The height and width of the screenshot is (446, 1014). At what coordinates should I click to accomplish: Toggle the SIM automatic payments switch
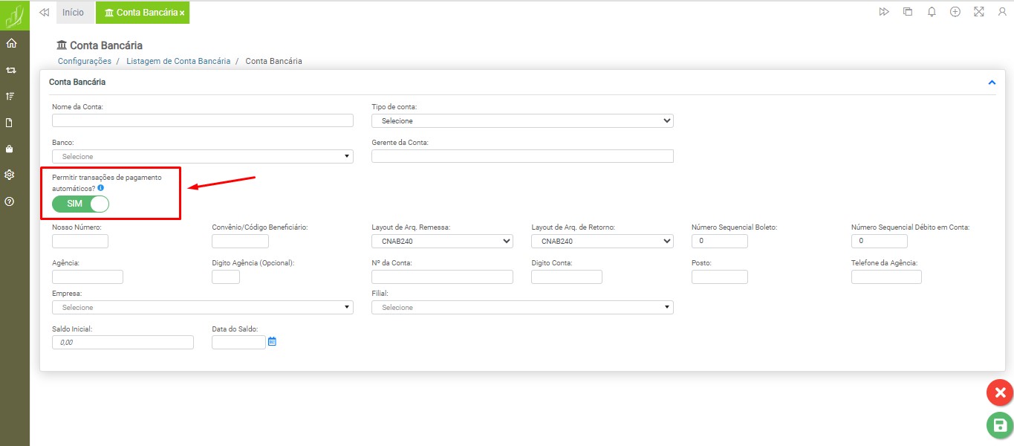[80, 204]
